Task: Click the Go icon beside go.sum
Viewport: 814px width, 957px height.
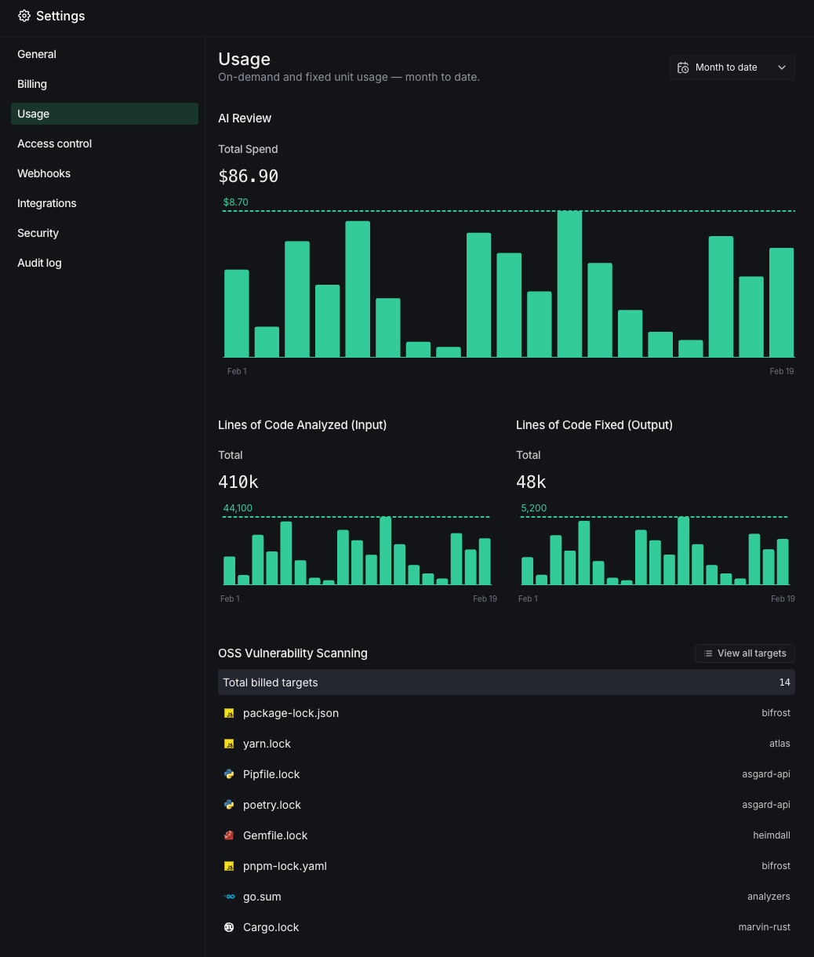Action: (229, 897)
